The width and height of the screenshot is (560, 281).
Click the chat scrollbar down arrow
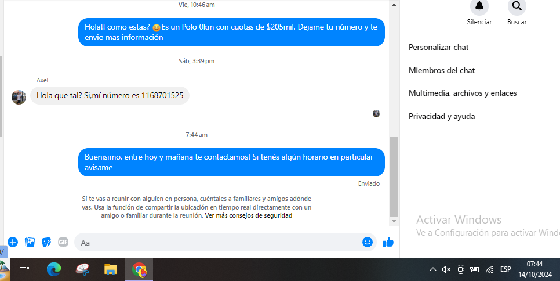[x=394, y=221]
